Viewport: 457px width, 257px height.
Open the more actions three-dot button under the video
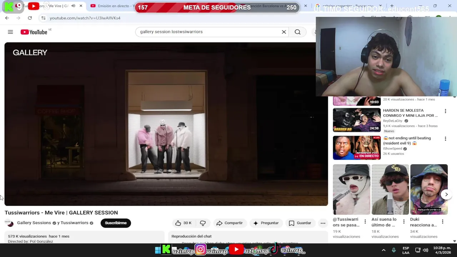[x=323, y=223]
